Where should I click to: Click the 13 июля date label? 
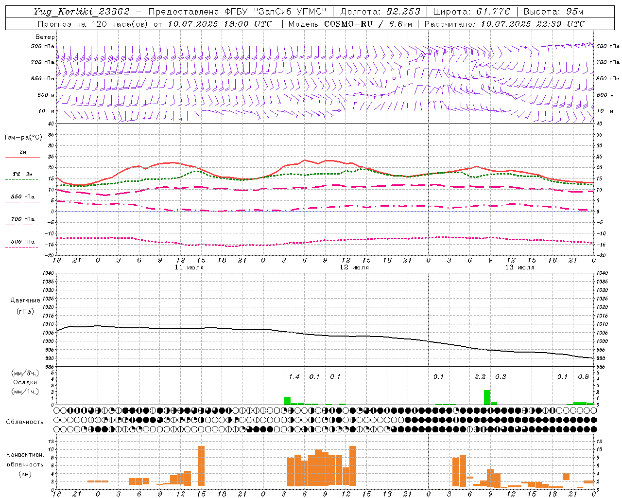pyautogui.click(x=519, y=267)
